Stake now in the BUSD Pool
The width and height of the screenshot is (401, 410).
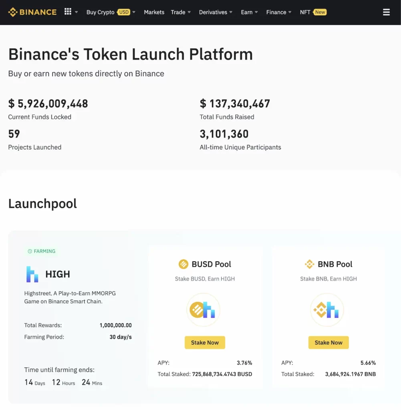click(205, 343)
